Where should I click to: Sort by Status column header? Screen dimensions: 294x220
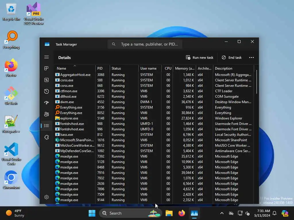coord(124,68)
